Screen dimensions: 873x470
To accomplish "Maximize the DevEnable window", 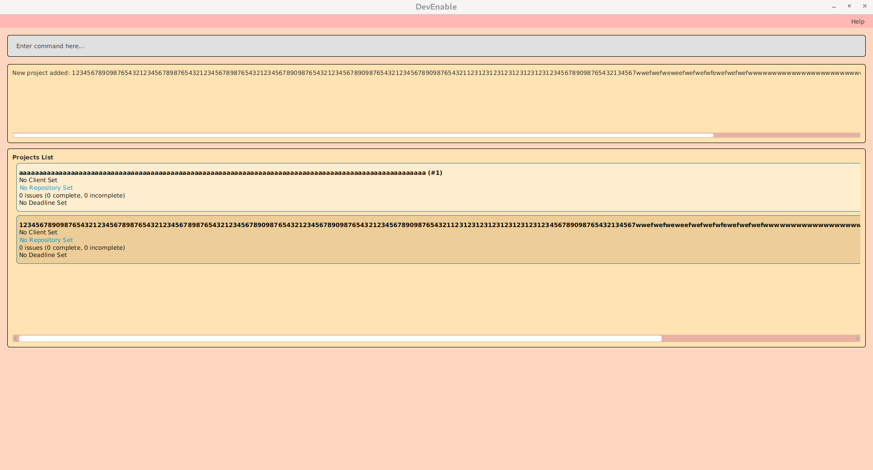I will click(x=849, y=6).
